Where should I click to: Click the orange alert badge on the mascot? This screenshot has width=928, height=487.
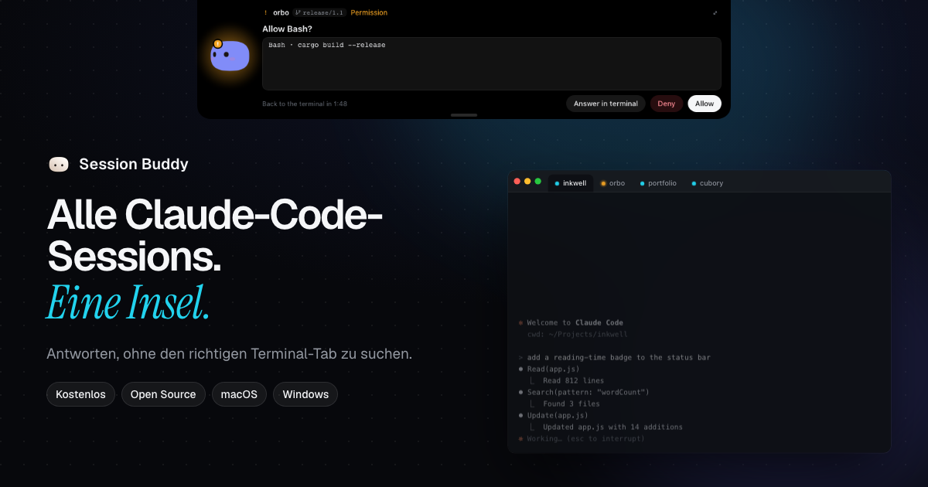217,44
